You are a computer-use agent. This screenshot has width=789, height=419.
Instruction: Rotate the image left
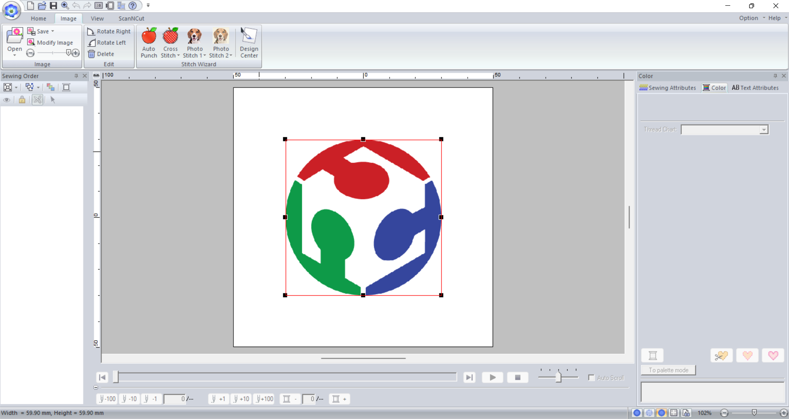107,43
